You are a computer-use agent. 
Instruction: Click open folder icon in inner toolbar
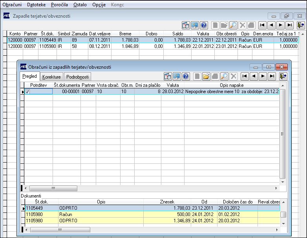[x=206, y=76]
